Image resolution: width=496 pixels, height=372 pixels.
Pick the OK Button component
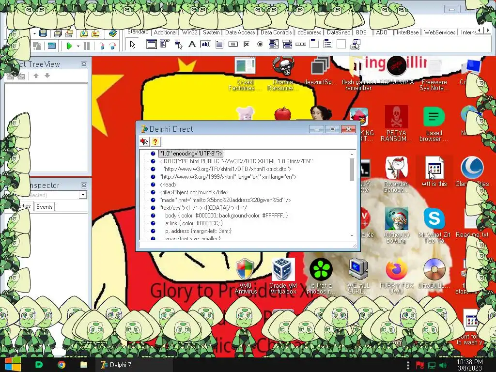tap(233, 44)
